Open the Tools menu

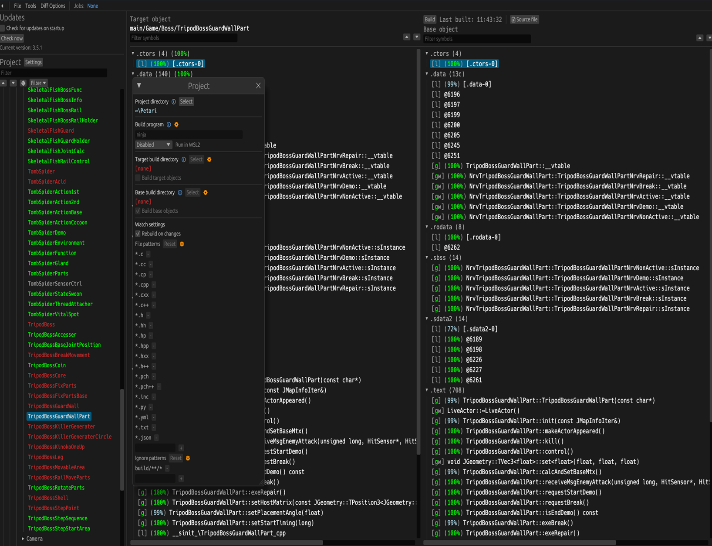[30, 6]
